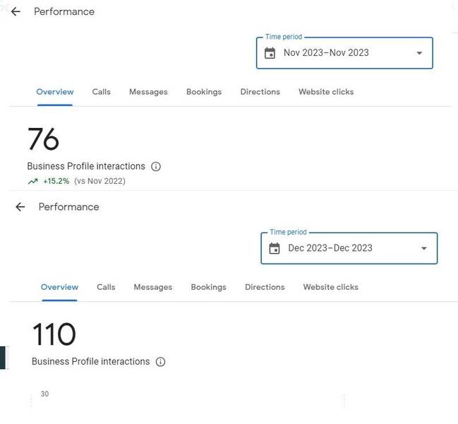Image resolution: width=458 pixels, height=424 pixels.
Task: Select Overview tab in the lower panel
Action: tap(59, 287)
